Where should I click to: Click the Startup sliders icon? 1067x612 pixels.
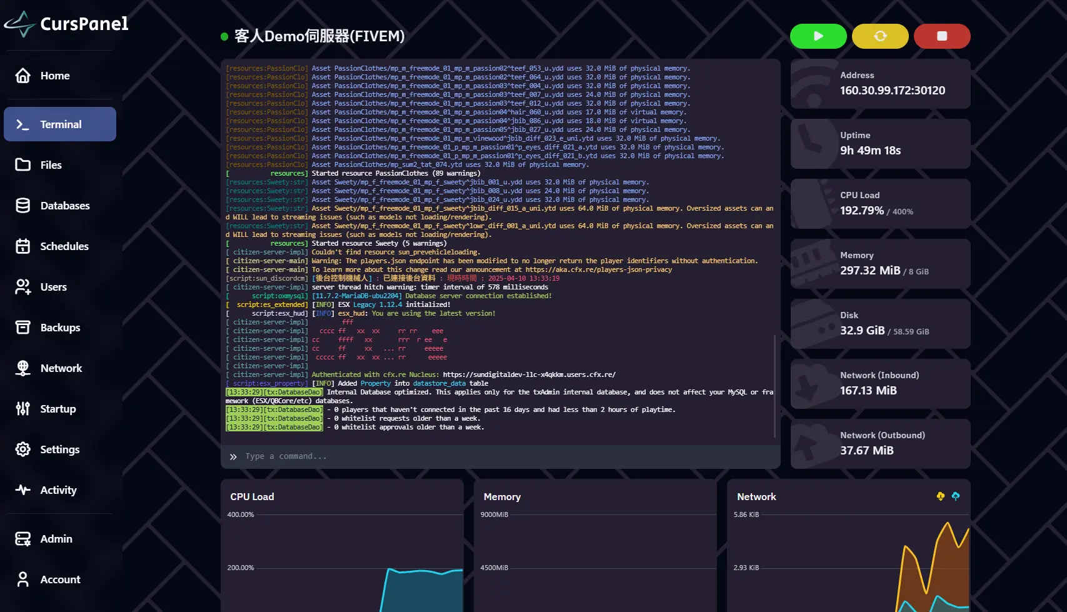pos(23,409)
